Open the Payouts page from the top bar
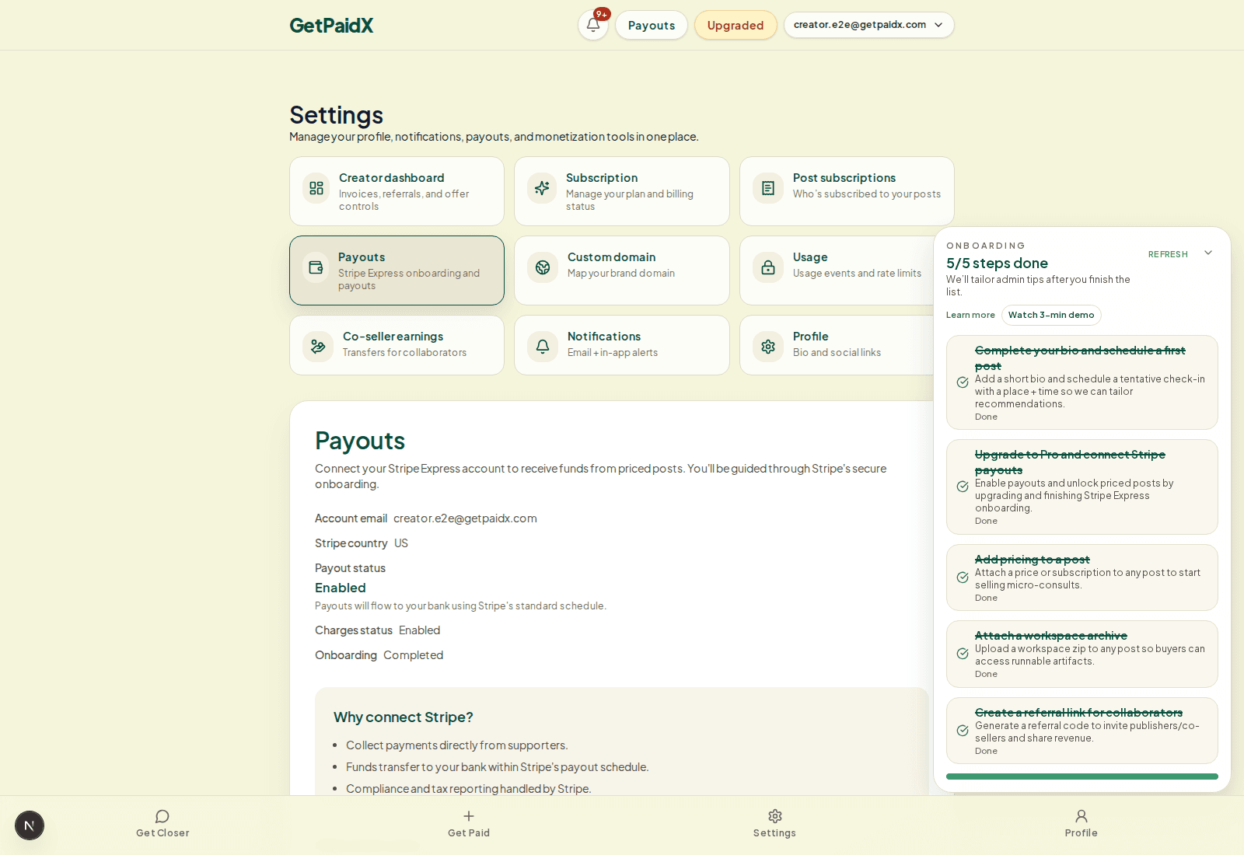Image resolution: width=1244 pixels, height=855 pixels. click(x=651, y=25)
